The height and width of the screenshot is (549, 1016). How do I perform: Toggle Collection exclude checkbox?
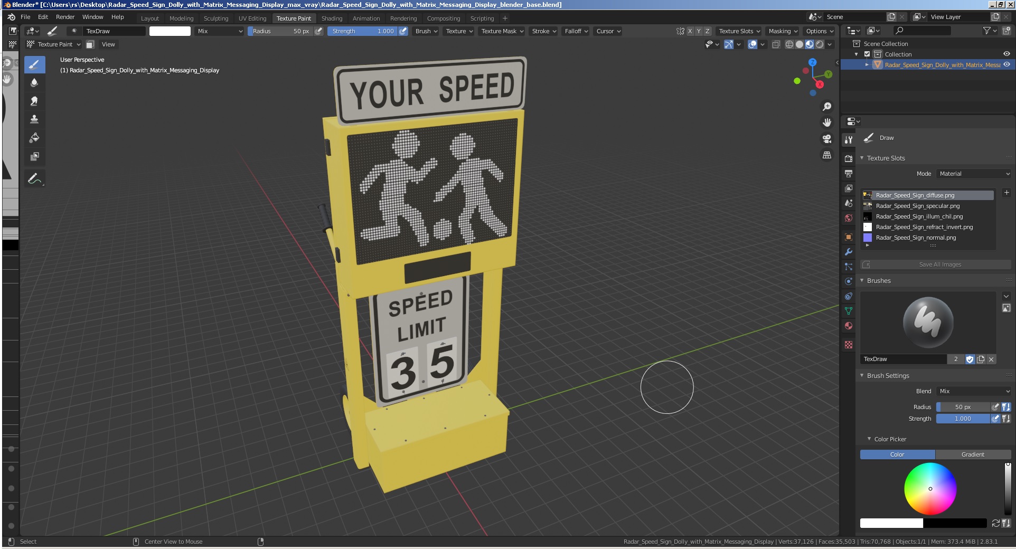(867, 54)
